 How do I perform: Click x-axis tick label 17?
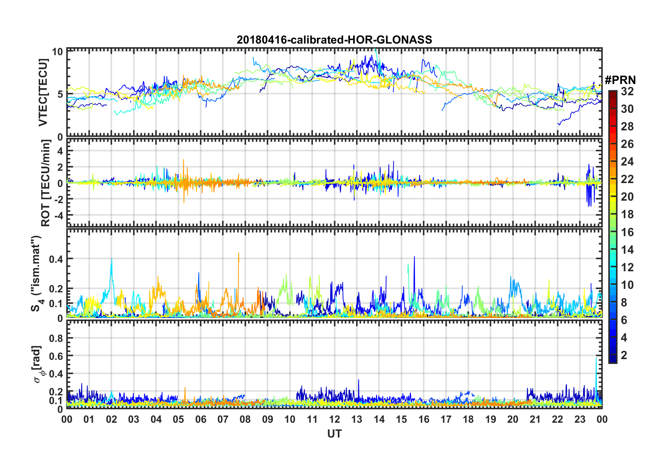(446, 419)
